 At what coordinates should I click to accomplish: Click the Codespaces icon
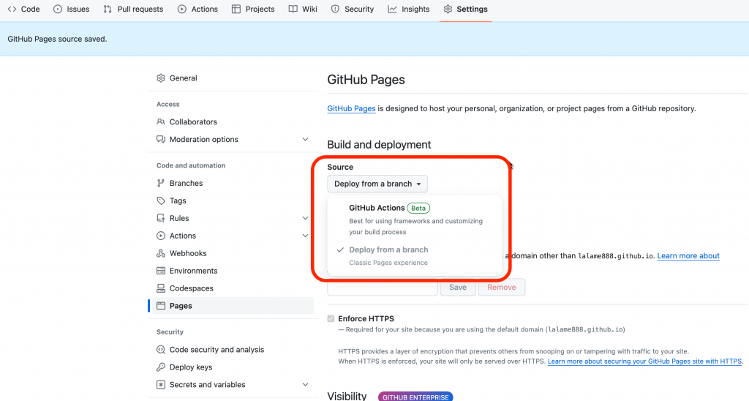[161, 288]
